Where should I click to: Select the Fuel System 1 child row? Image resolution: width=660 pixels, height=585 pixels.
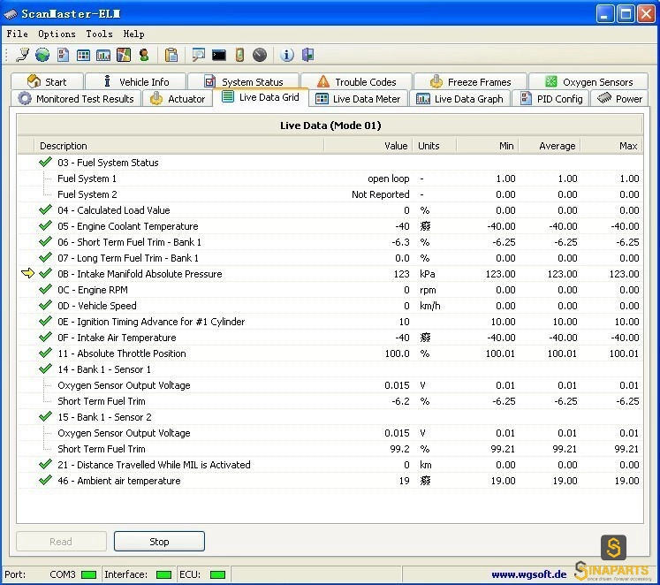[x=330, y=179]
